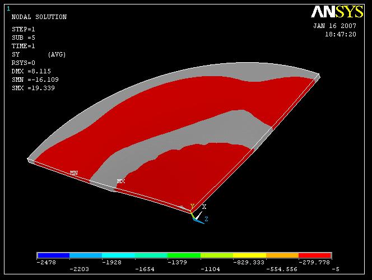Click the -829.333 legend value
Screen dimensions: 372x280
coord(249,263)
